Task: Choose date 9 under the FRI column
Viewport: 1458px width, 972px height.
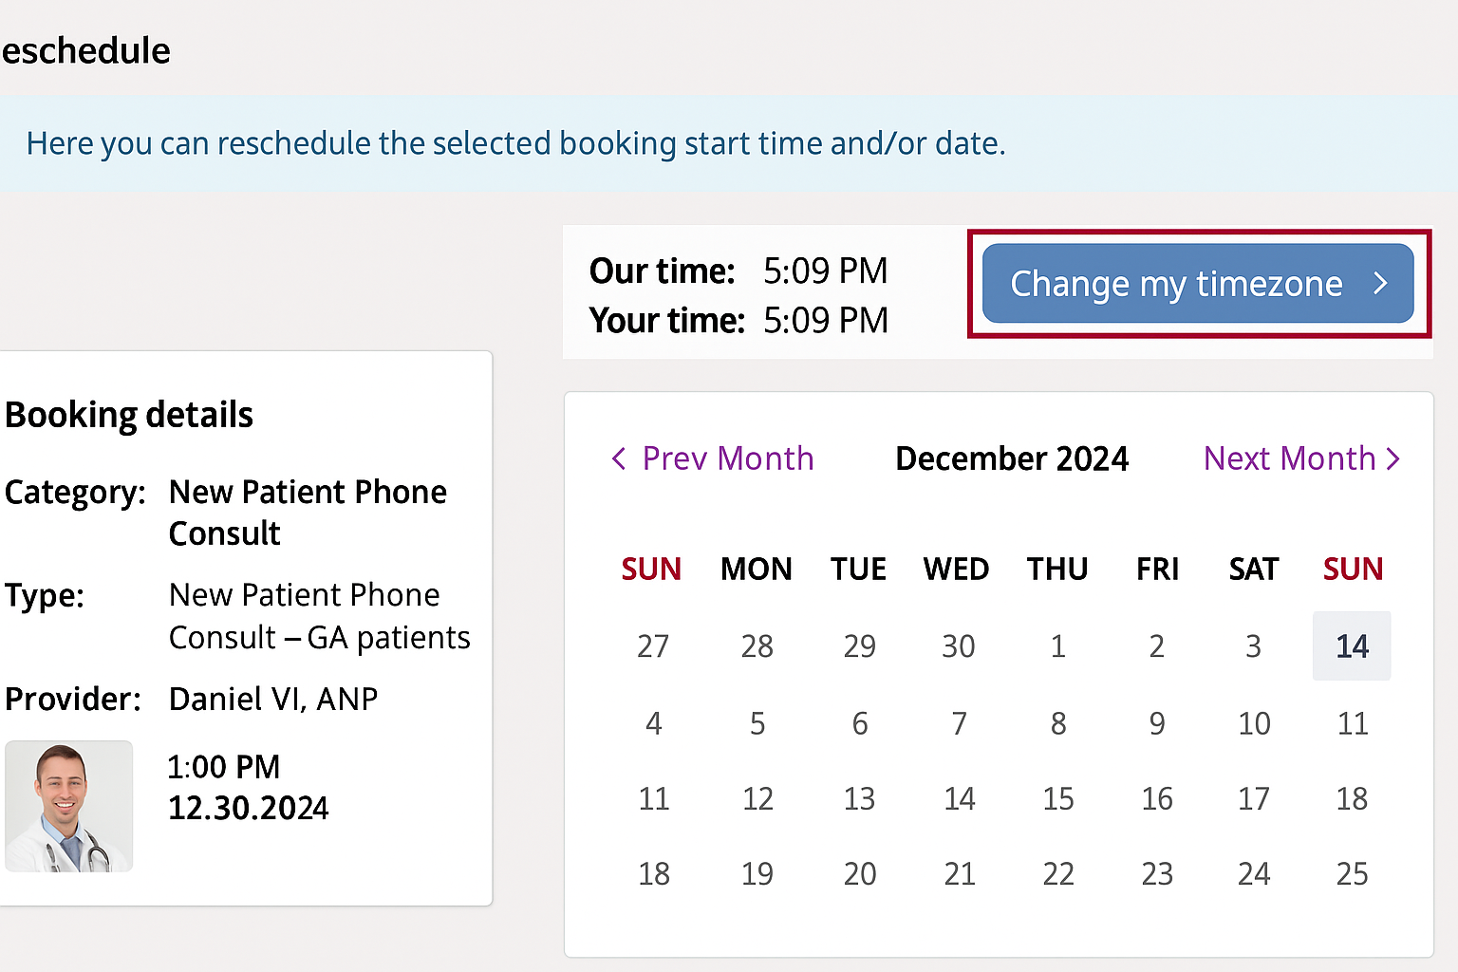Action: click(1157, 723)
